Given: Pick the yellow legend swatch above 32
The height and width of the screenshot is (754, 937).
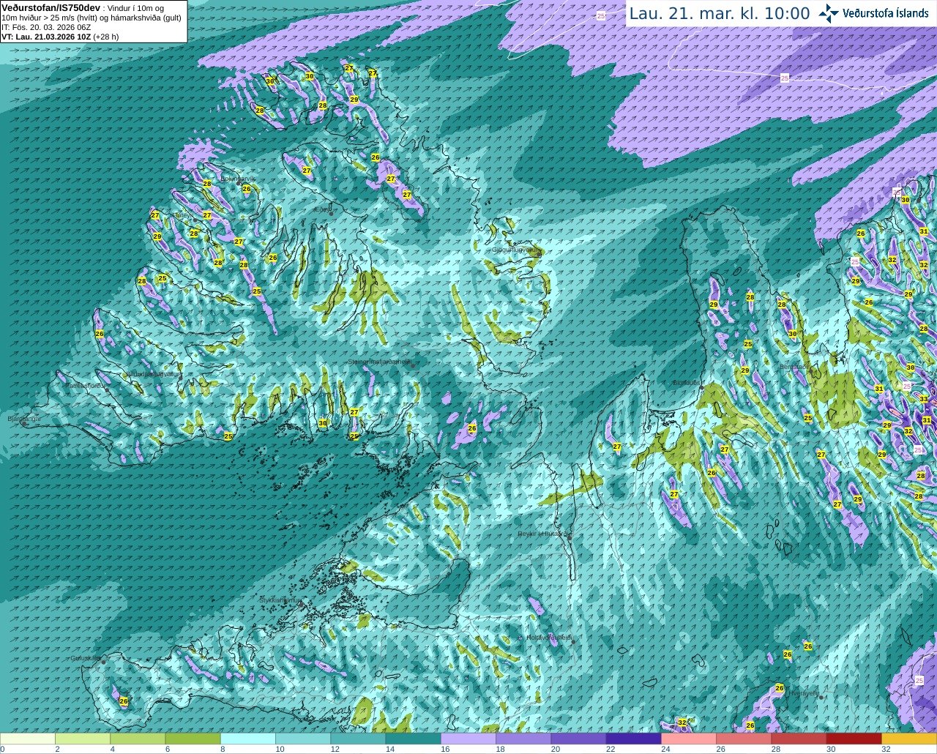Looking at the screenshot, I should (x=908, y=739).
